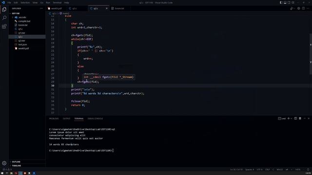Open editor more actions ellipsis
Screen dimensions: 312x175
(x=308, y=8)
